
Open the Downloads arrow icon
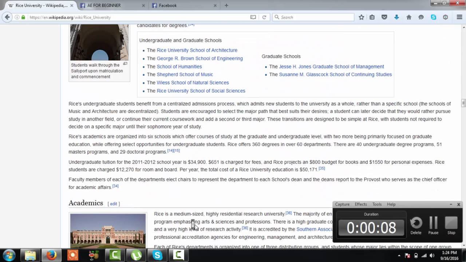tap(396, 17)
